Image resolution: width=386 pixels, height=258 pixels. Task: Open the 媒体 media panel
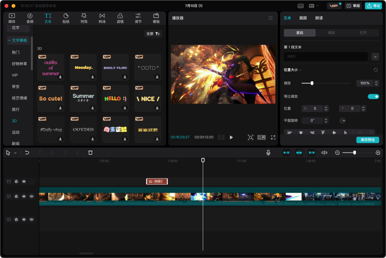(12, 18)
